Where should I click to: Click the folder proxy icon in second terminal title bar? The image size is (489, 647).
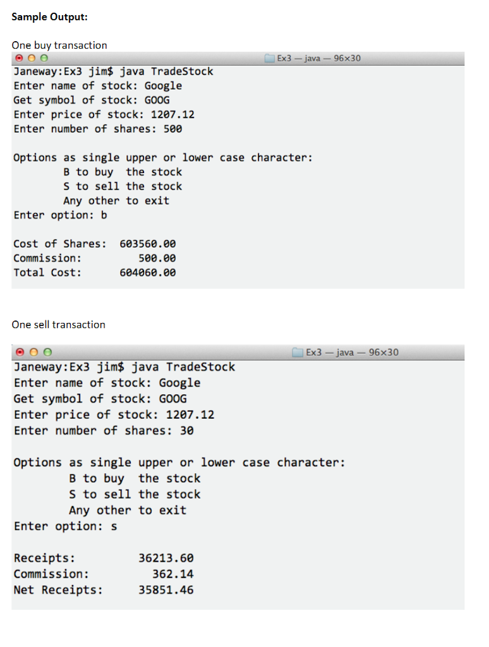[297, 353]
